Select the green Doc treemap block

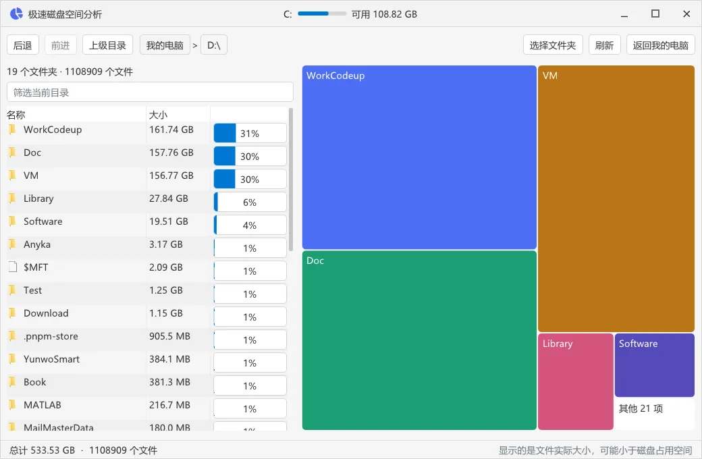419,340
